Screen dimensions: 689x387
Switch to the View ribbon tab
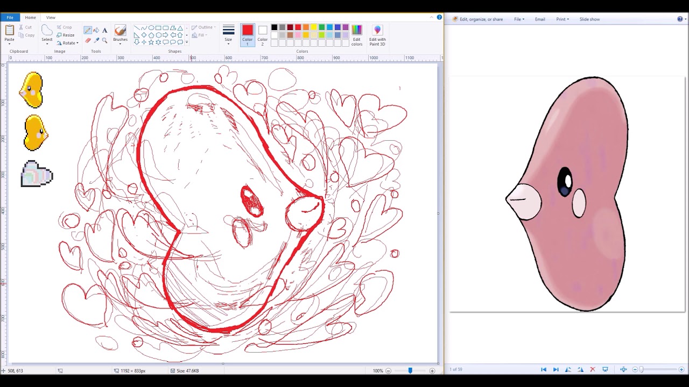coord(51,17)
